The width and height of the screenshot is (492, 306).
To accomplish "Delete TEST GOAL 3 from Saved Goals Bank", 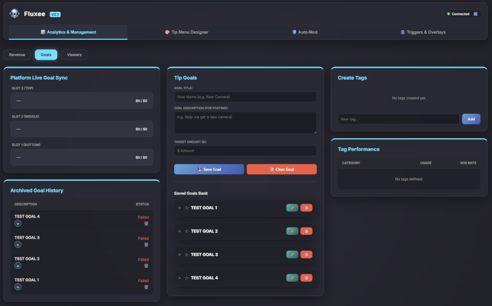I will (306, 255).
